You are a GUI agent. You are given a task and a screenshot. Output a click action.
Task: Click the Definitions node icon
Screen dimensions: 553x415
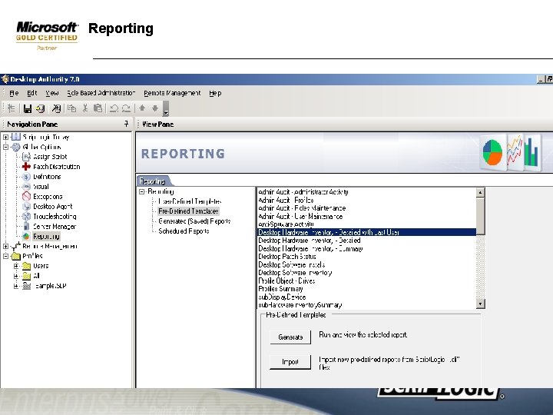tap(26, 177)
